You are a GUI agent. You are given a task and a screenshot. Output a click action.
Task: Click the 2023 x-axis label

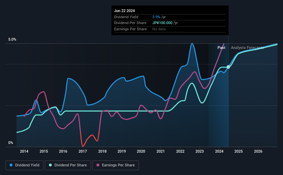(200, 151)
